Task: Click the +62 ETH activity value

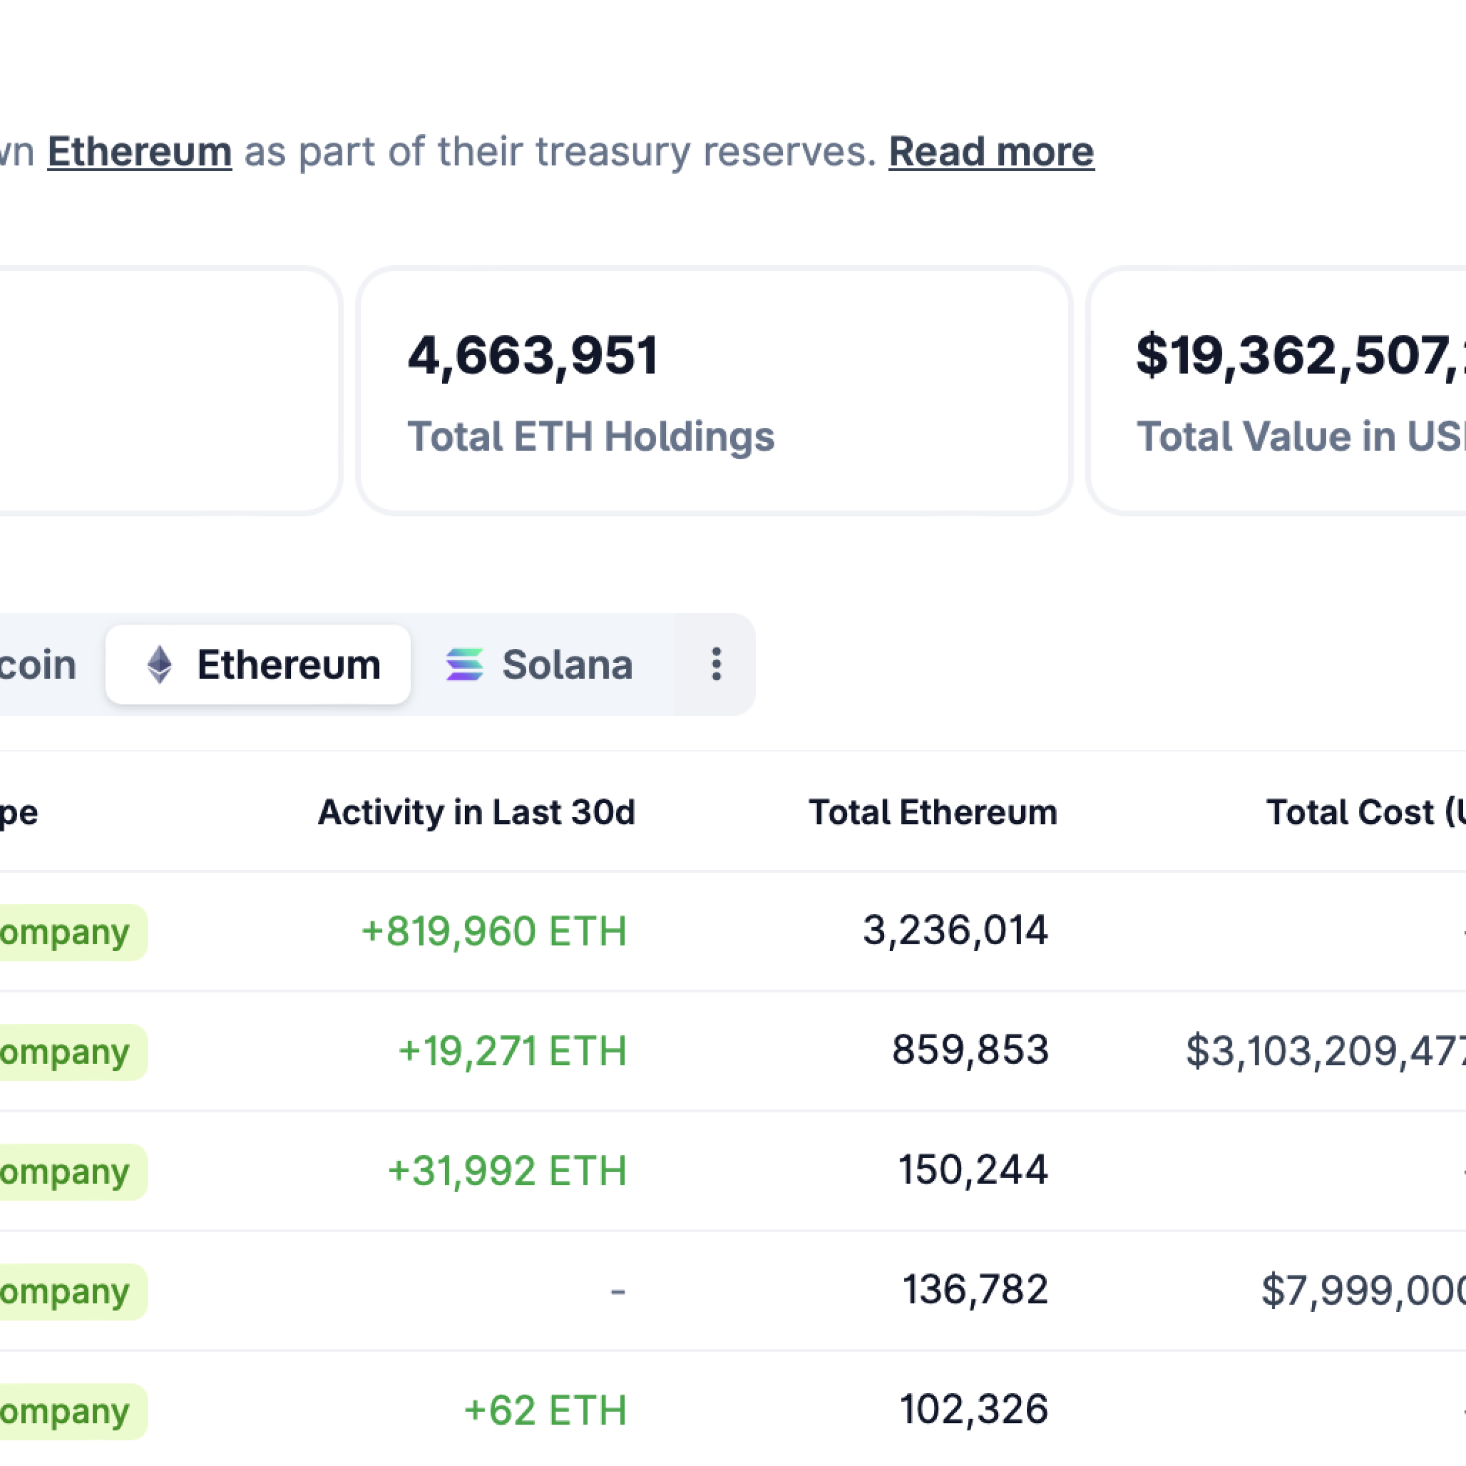Action: tap(545, 1410)
